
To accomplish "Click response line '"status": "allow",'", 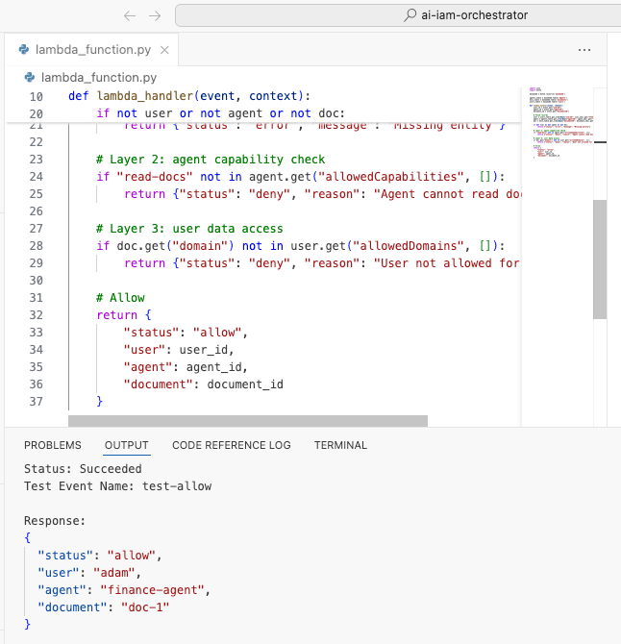I will [x=100, y=556].
